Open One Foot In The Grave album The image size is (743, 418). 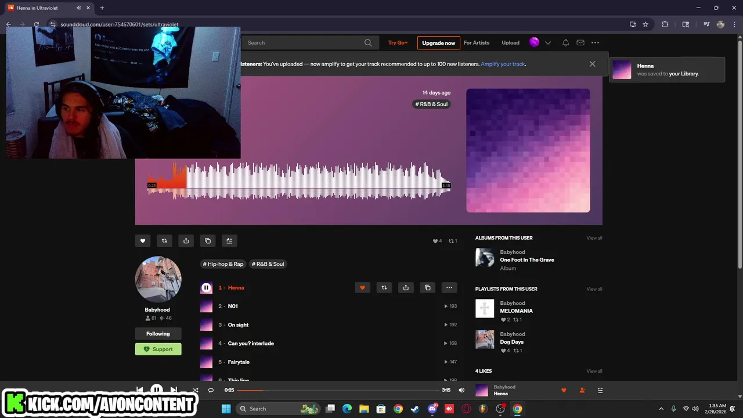[527, 260]
